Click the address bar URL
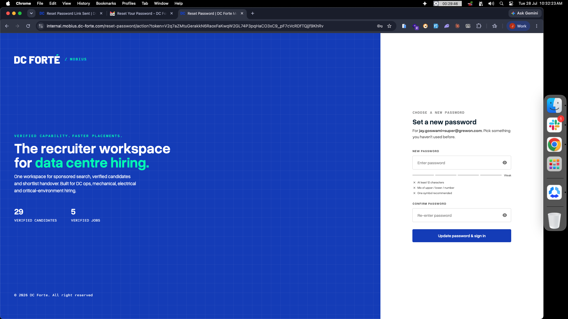Screen dimensions: 568x319 point(185,26)
